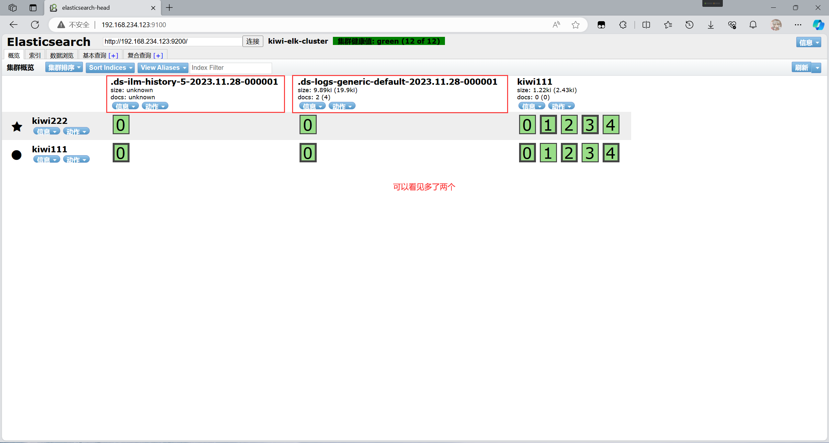Open 动作 dropdown for .ds-logs-generic-default index
This screenshot has width=829, height=443.
pyautogui.click(x=342, y=106)
